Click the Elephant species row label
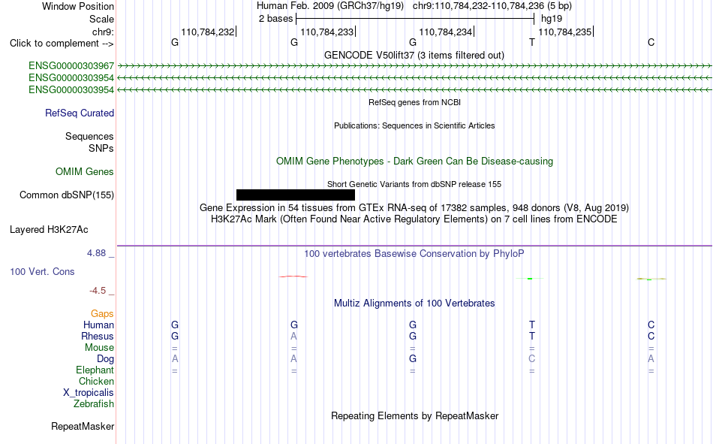 point(95,370)
